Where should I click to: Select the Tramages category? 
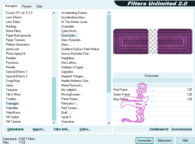coord(12,103)
